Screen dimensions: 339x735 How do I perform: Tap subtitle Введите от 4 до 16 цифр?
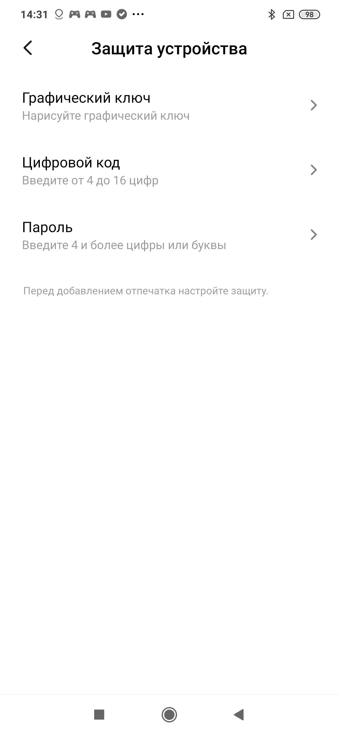click(90, 181)
